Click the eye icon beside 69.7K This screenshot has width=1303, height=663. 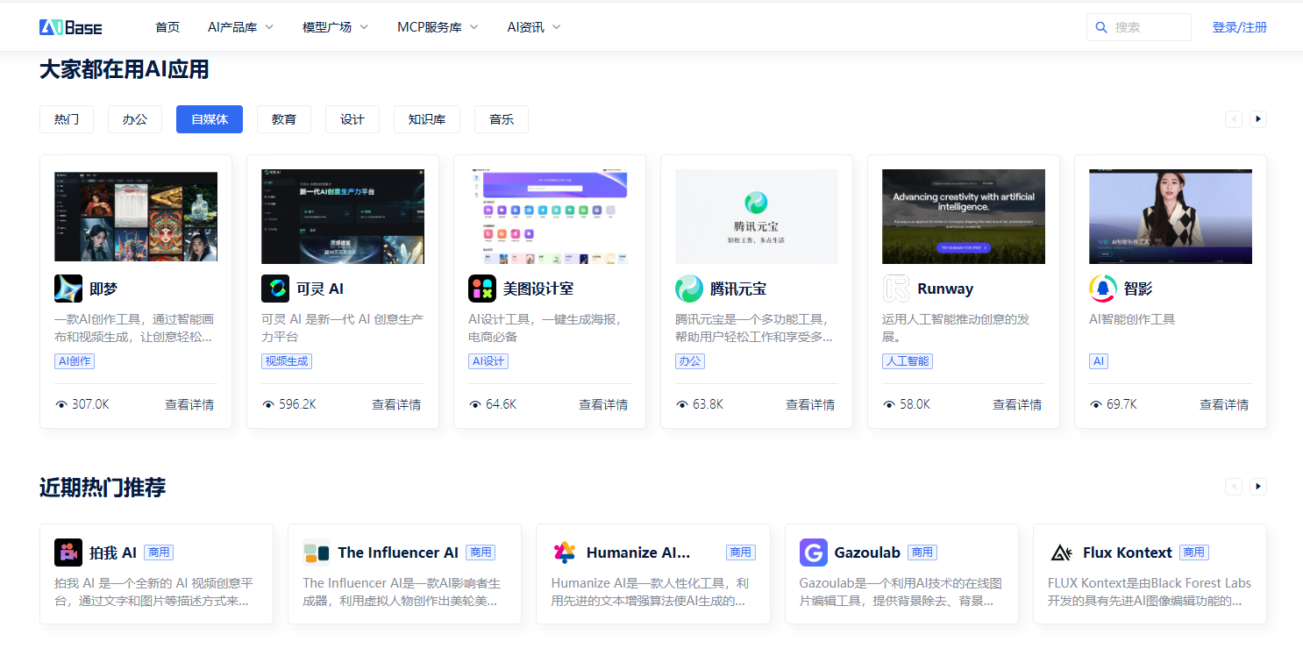point(1096,404)
